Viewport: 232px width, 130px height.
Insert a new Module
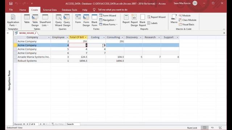pyautogui.click(x=185, y=16)
